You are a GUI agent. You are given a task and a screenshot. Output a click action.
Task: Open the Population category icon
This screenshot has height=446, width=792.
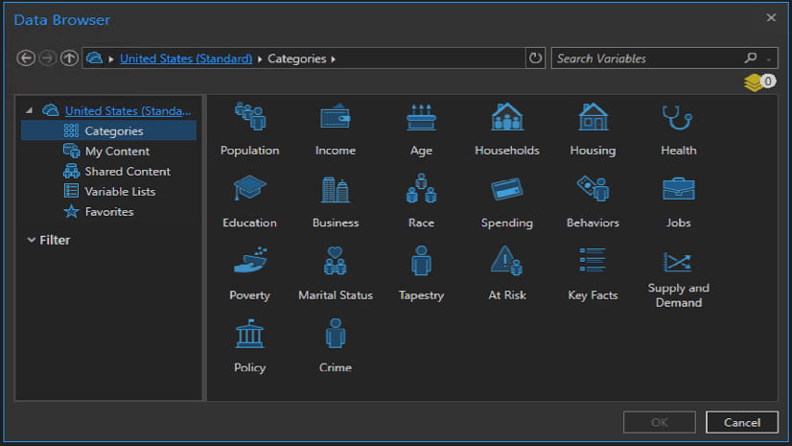coord(249,118)
